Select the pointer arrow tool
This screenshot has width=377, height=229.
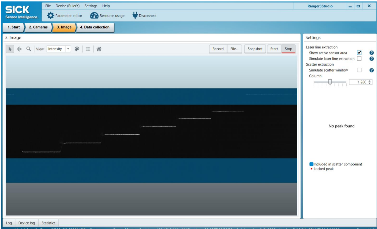(x=10, y=49)
